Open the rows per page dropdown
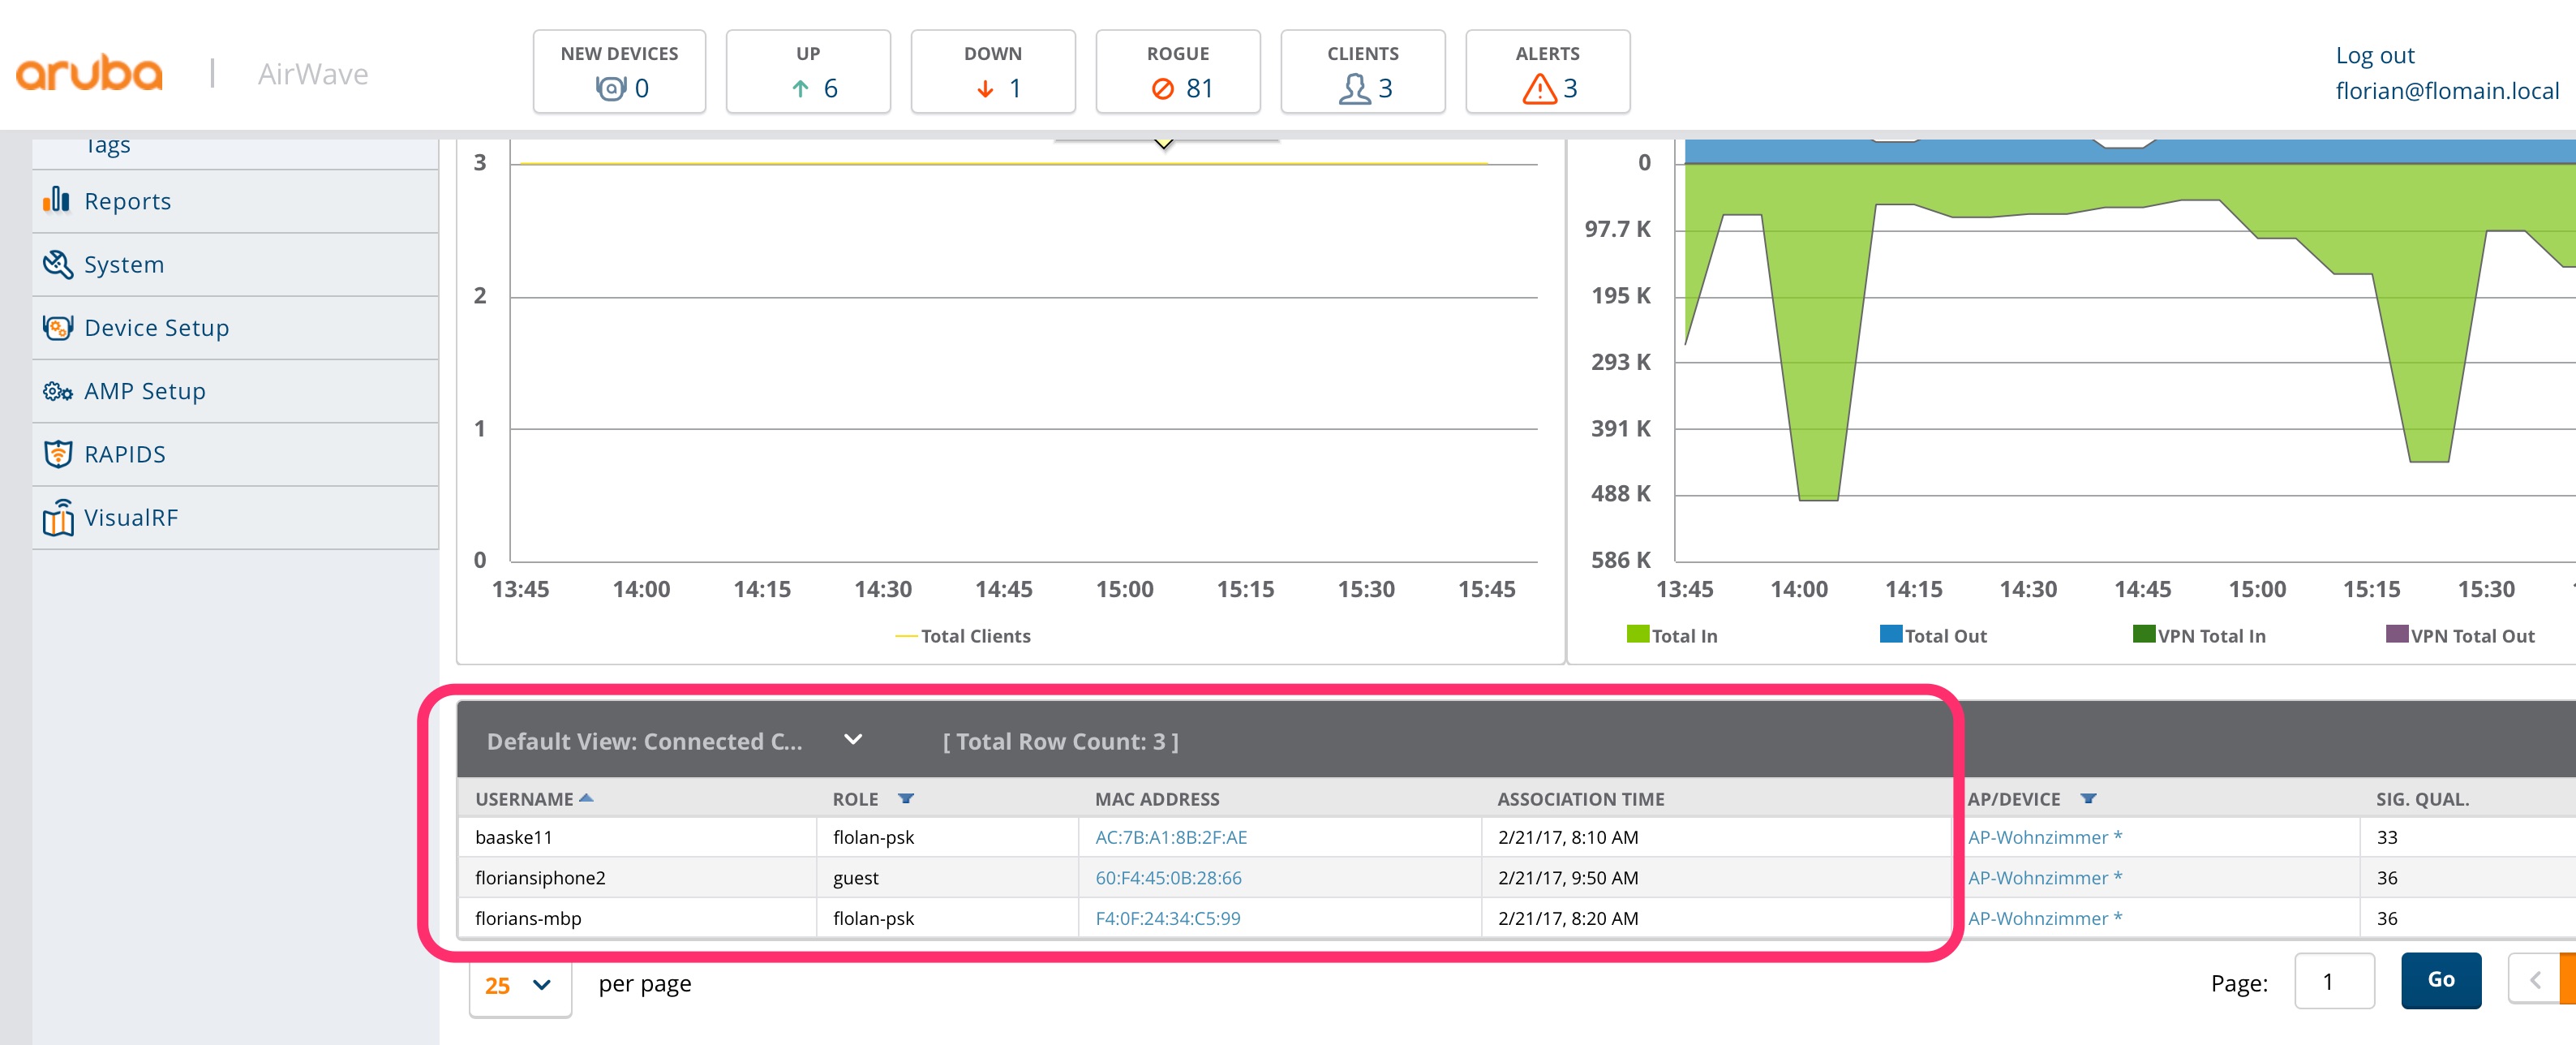2576x1045 pixels. pyautogui.click(x=519, y=985)
